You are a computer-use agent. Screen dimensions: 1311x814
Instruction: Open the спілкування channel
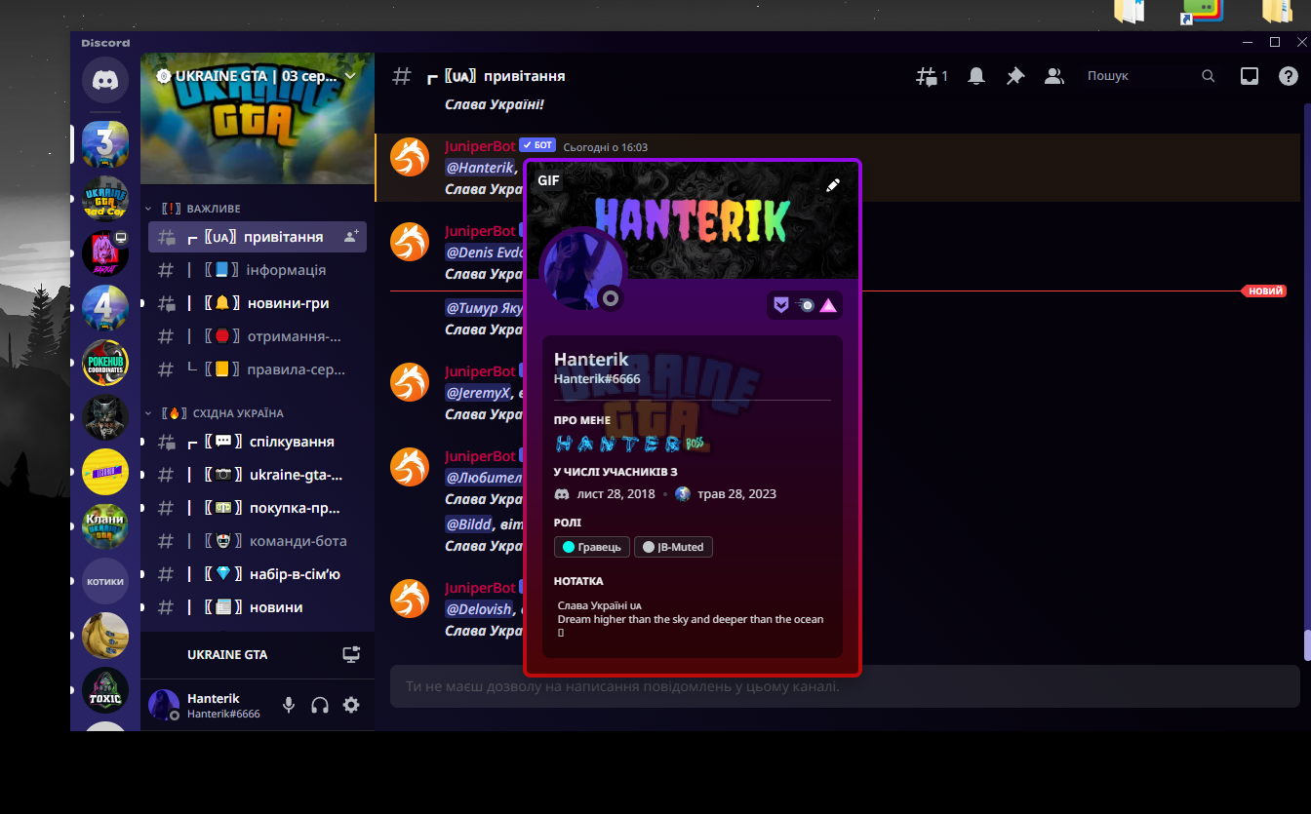(x=258, y=442)
